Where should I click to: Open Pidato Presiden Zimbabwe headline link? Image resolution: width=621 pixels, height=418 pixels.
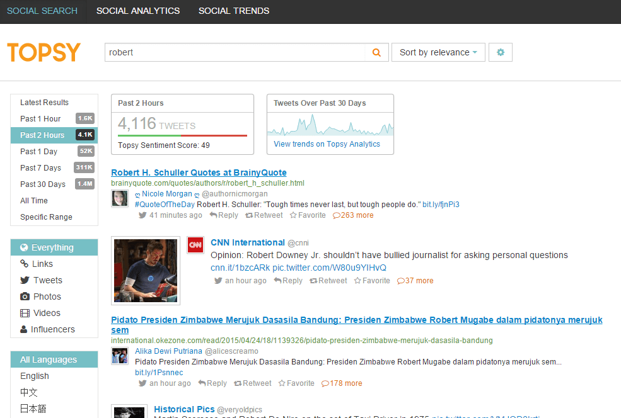point(356,325)
